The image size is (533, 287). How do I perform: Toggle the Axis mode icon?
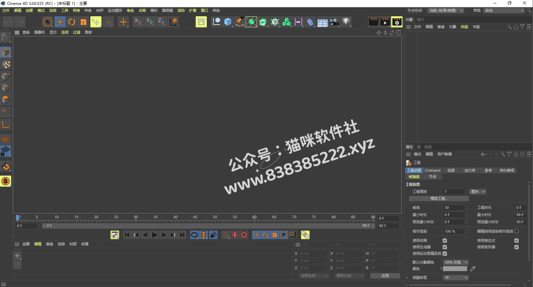5,125
